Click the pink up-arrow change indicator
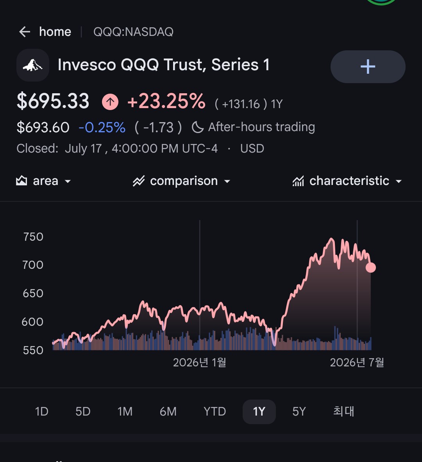Image resolution: width=422 pixels, height=462 pixels. click(x=110, y=102)
